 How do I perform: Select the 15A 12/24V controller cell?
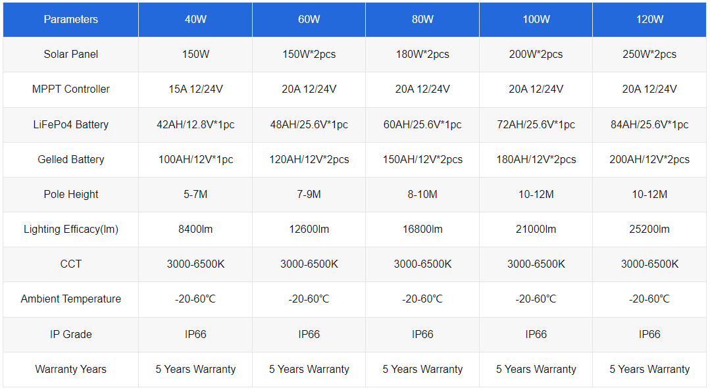click(x=195, y=89)
